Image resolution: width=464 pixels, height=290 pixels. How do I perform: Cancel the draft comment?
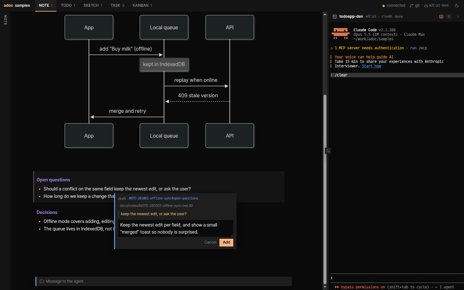click(x=210, y=242)
